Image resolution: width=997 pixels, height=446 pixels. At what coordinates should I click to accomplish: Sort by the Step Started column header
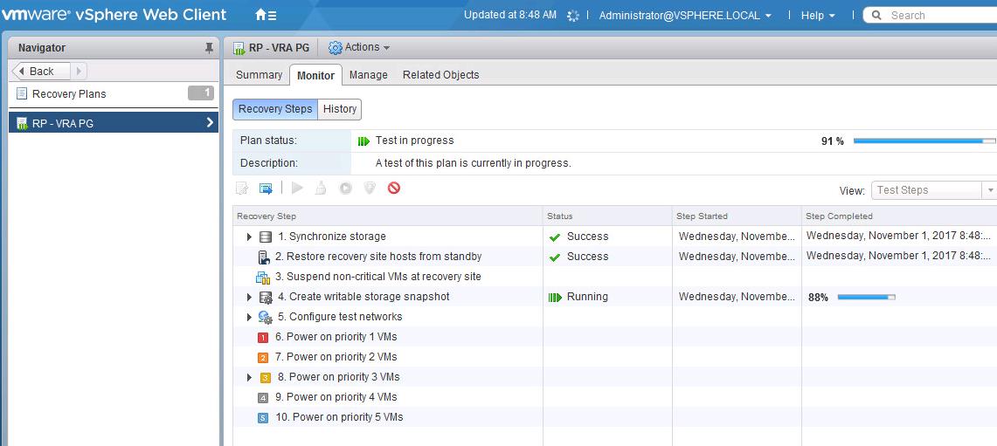coord(737,216)
